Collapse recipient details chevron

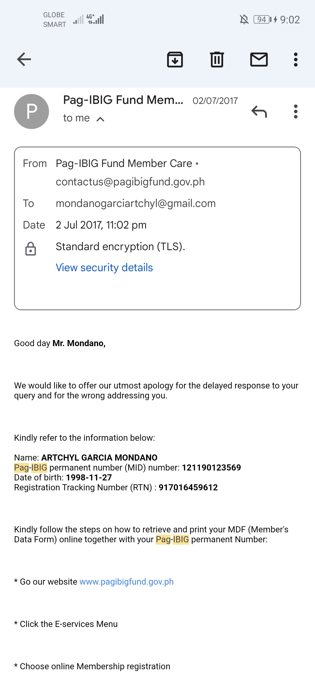(x=100, y=119)
